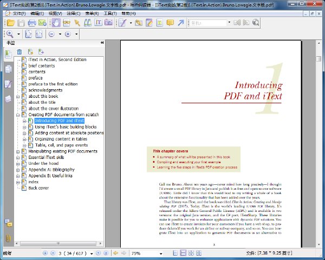The height and width of the screenshot is (260, 325).
Task: Open the 注释(C) menu
Action: click(x=74, y=14)
